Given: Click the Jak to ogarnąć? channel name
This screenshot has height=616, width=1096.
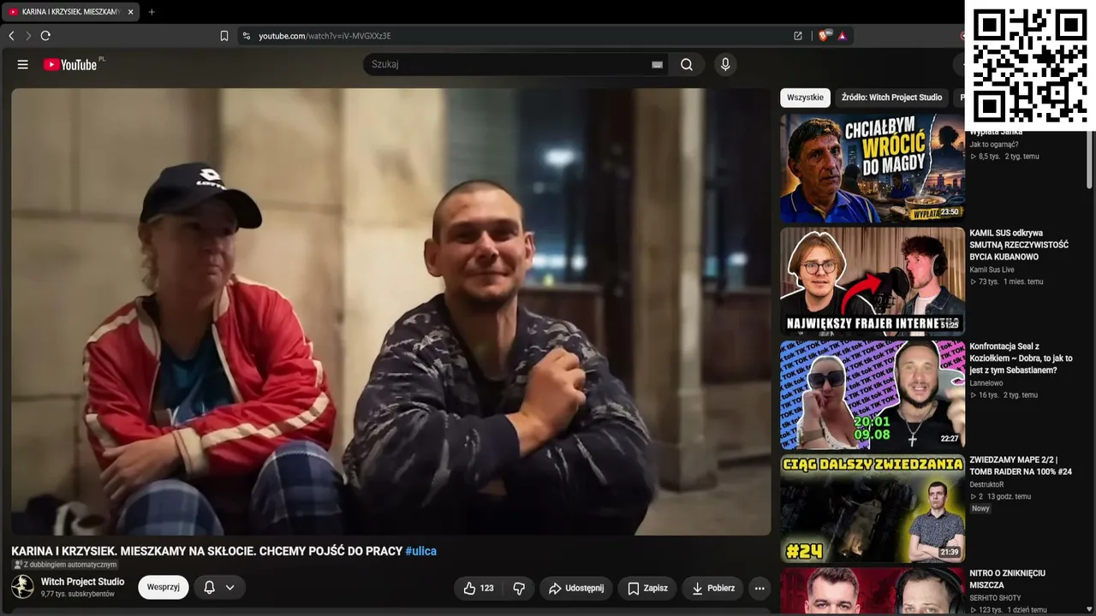Looking at the screenshot, I should coord(994,145).
